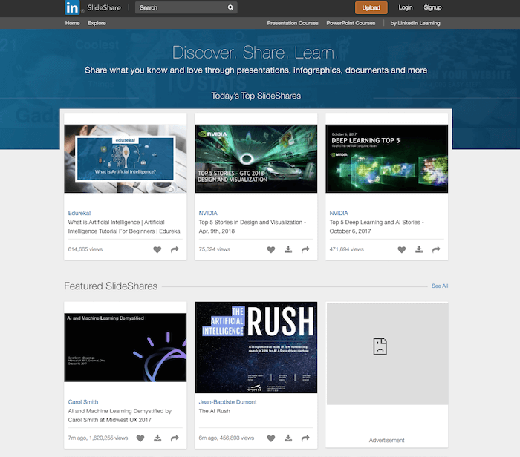Viewport: 520px width, 457px height.
Task: Open title What is Artificial Intelligence Tutorial
Action: coord(124,226)
